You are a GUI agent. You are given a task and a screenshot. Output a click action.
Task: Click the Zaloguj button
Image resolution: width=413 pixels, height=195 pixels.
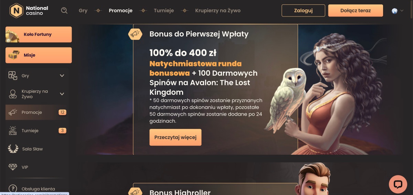[x=303, y=11]
